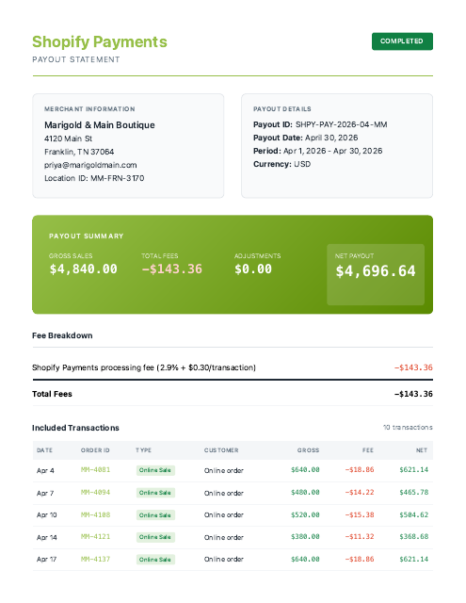Click the bold Total Fees amount −$143.36
Image resolution: width=466 pixels, height=603 pixels.
click(x=413, y=394)
